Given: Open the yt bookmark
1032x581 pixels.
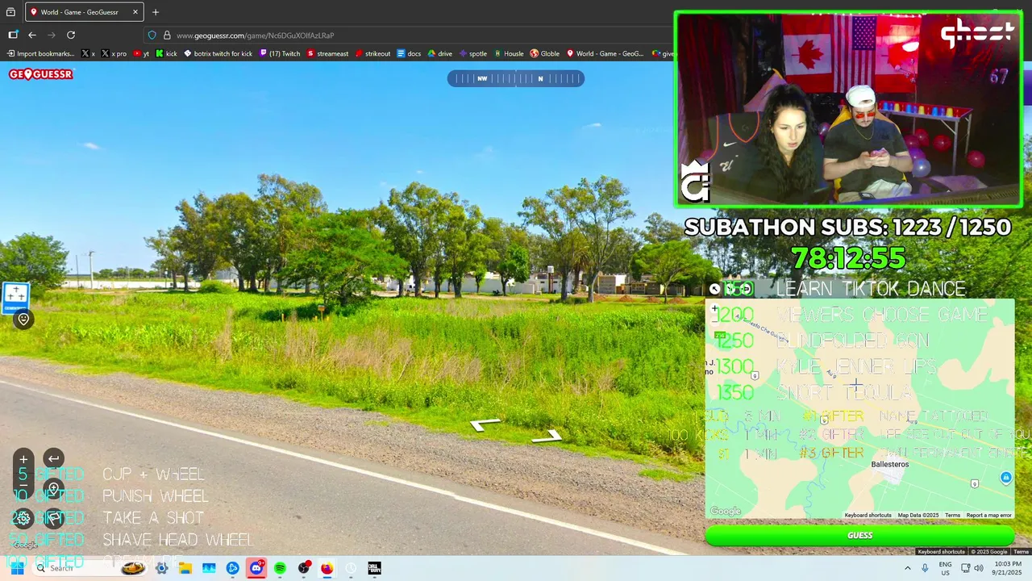Looking at the screenshot, I should (x=141, y=54).
